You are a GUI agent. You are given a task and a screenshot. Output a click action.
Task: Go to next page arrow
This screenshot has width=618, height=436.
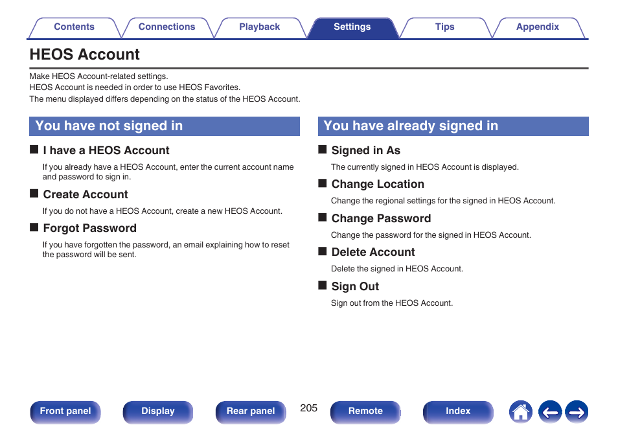click(577, 412)
